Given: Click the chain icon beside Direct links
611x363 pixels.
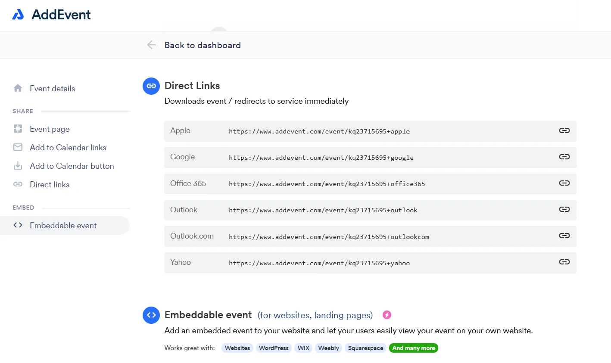Looking at the screenshot, I should click(x=18, y=184).
